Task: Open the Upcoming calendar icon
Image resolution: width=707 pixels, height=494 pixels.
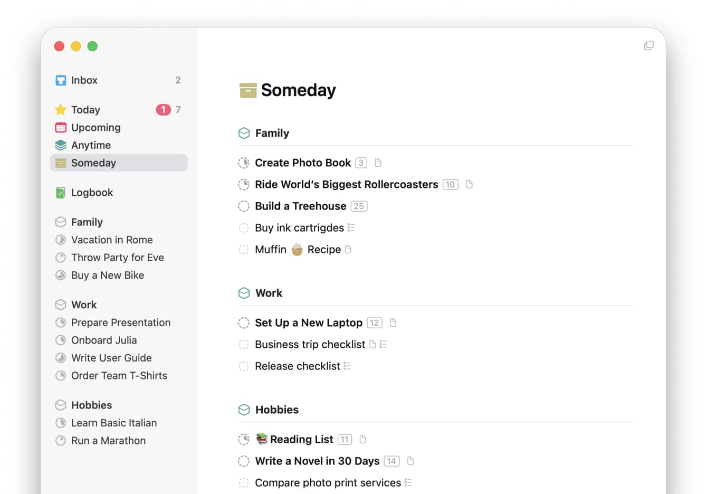Action: [60, 127]
